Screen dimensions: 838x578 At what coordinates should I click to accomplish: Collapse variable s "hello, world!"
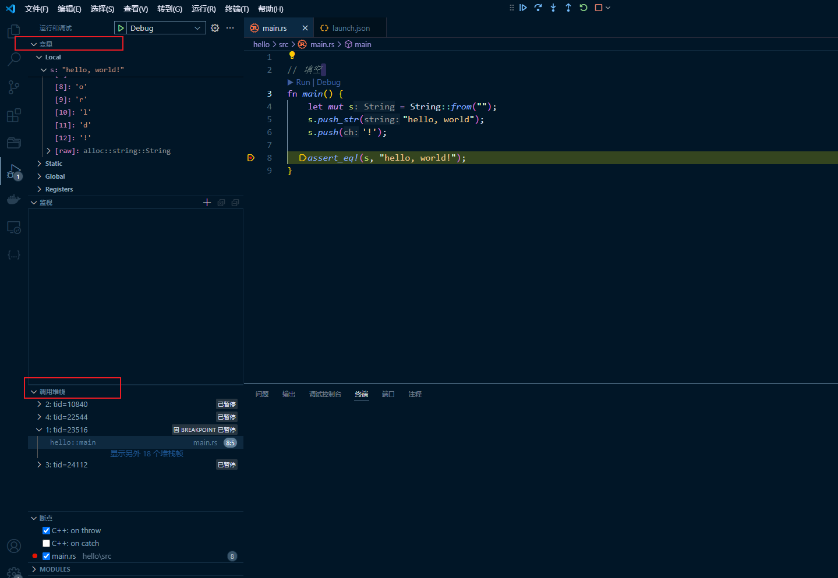[44, 70]
